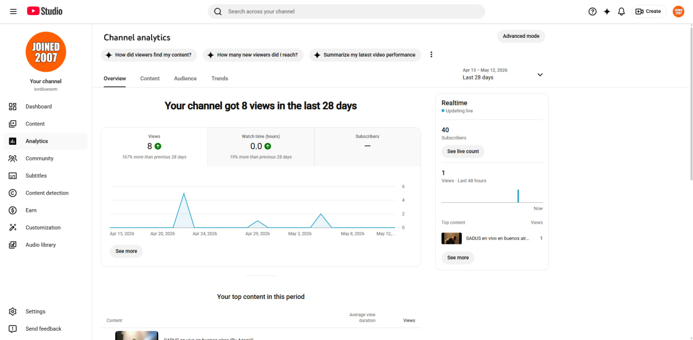Open Content in the sidebar
The image size is (693, 340).
46,124
